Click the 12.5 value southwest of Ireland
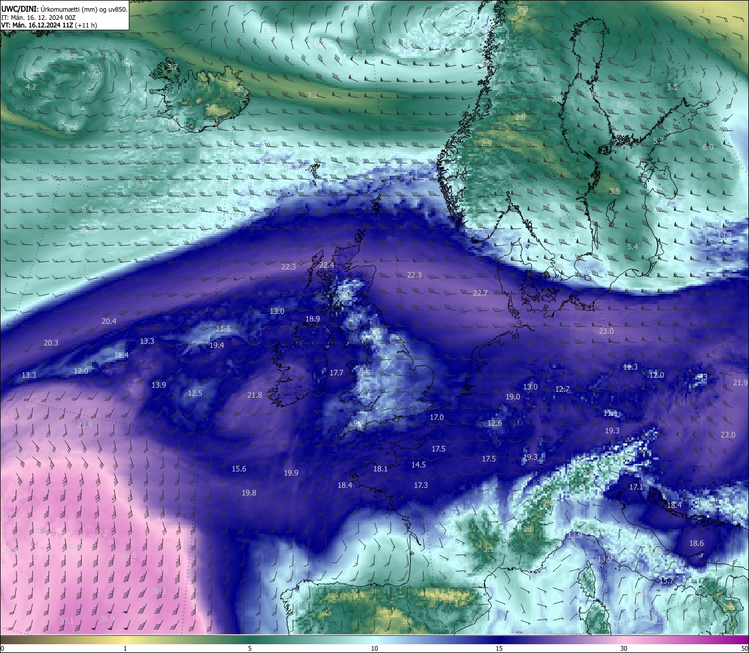Viewport: 749px width, 653px height. [x=195, y=393]
